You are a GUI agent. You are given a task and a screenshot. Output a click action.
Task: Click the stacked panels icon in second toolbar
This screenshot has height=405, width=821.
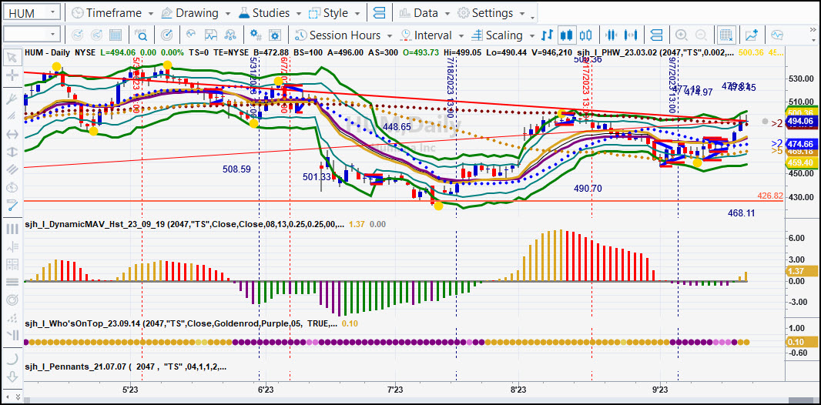click(x=655, y=35)
